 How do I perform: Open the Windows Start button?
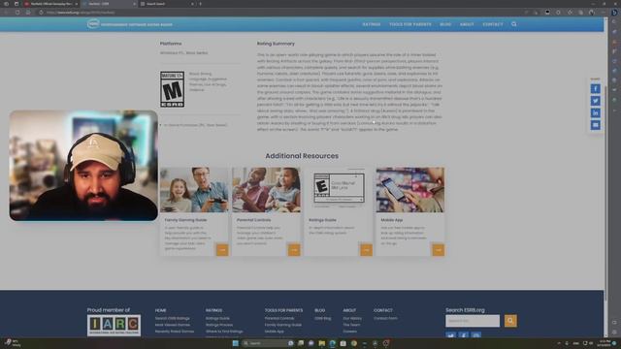pos(235,343)
